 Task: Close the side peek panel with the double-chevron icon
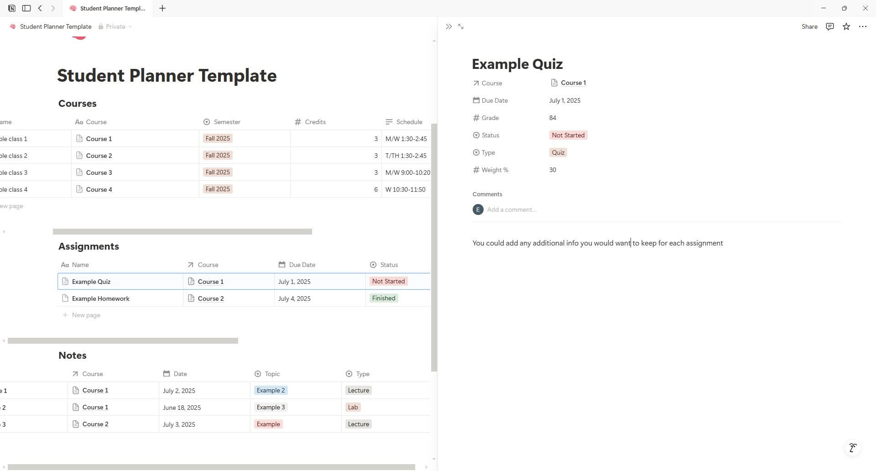coord(448,26)
